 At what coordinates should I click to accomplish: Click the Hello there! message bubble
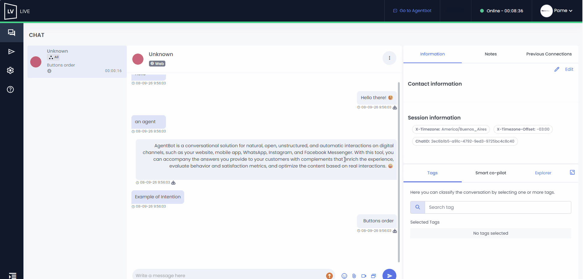[377, 98]
